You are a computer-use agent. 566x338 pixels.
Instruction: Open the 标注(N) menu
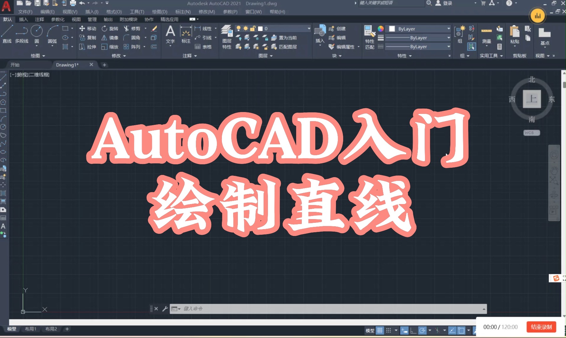[x=183, y=12]
